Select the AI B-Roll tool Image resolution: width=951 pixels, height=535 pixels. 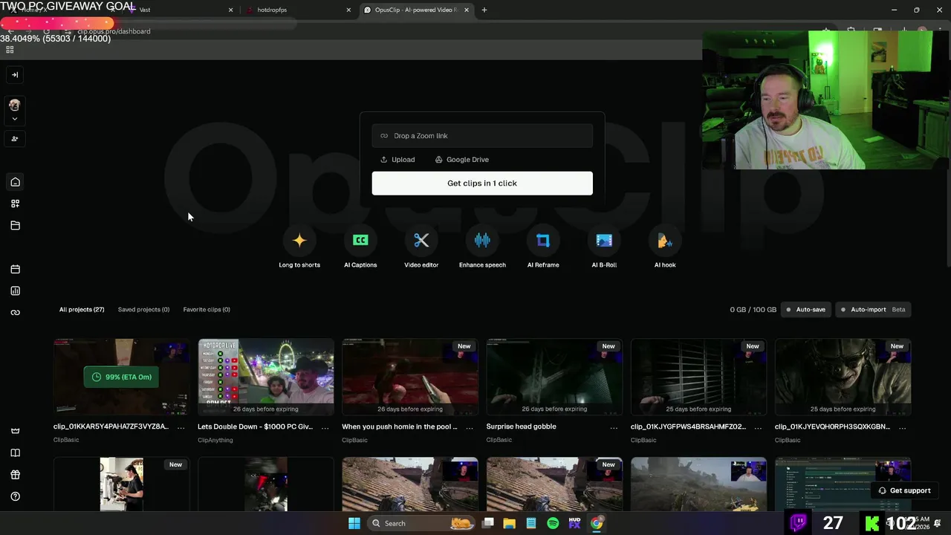click(604, 248)
